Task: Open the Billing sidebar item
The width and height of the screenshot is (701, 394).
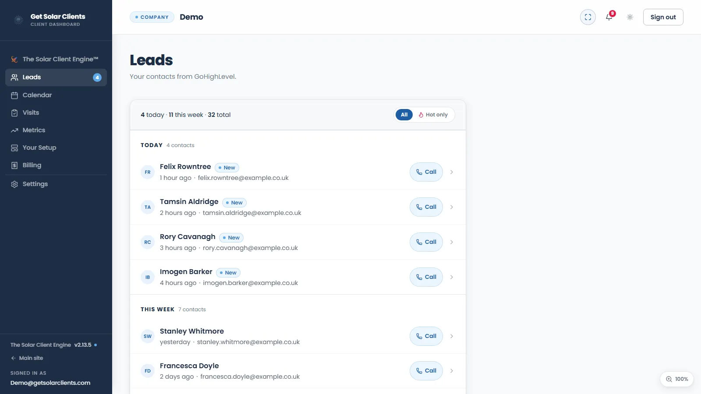Action: [56, 165]
